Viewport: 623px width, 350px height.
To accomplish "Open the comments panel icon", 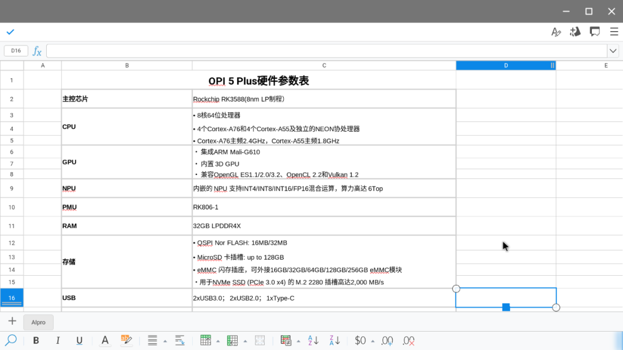I will (x=595, y=32).
